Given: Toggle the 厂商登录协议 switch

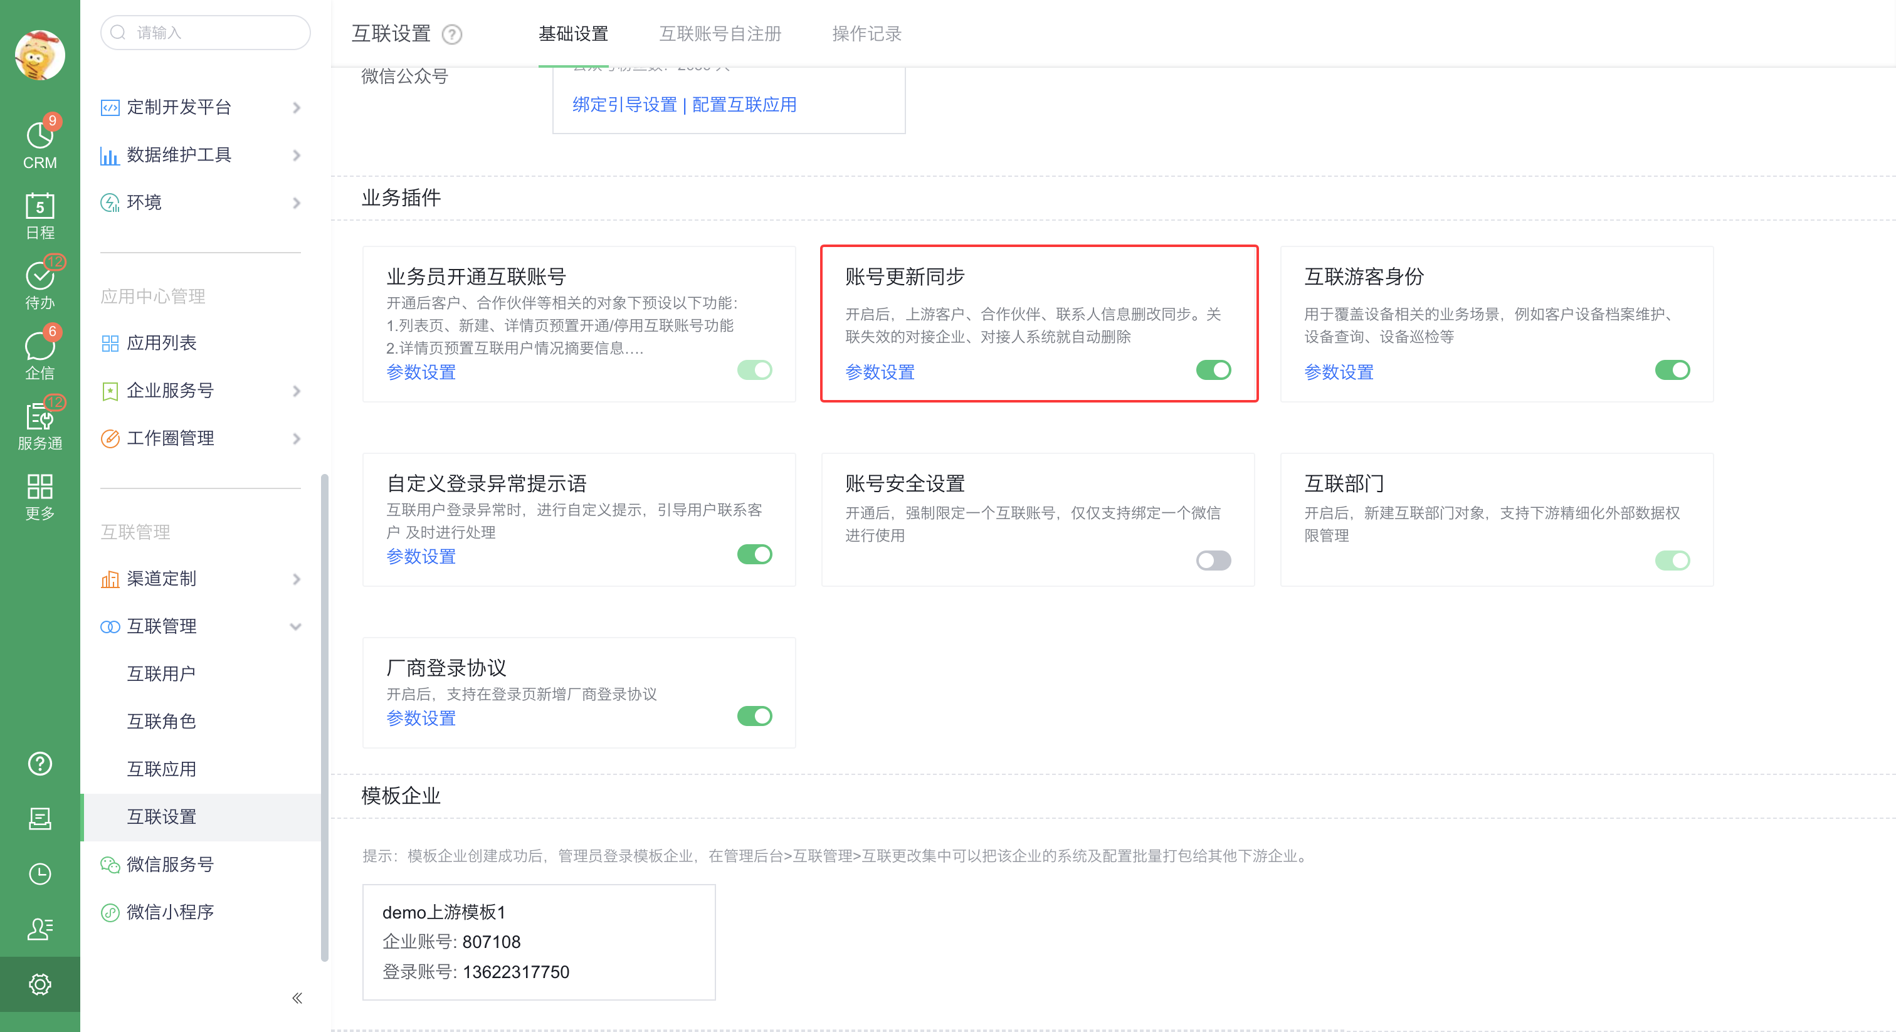Looking at the screenshot, I should click(754, 715).
